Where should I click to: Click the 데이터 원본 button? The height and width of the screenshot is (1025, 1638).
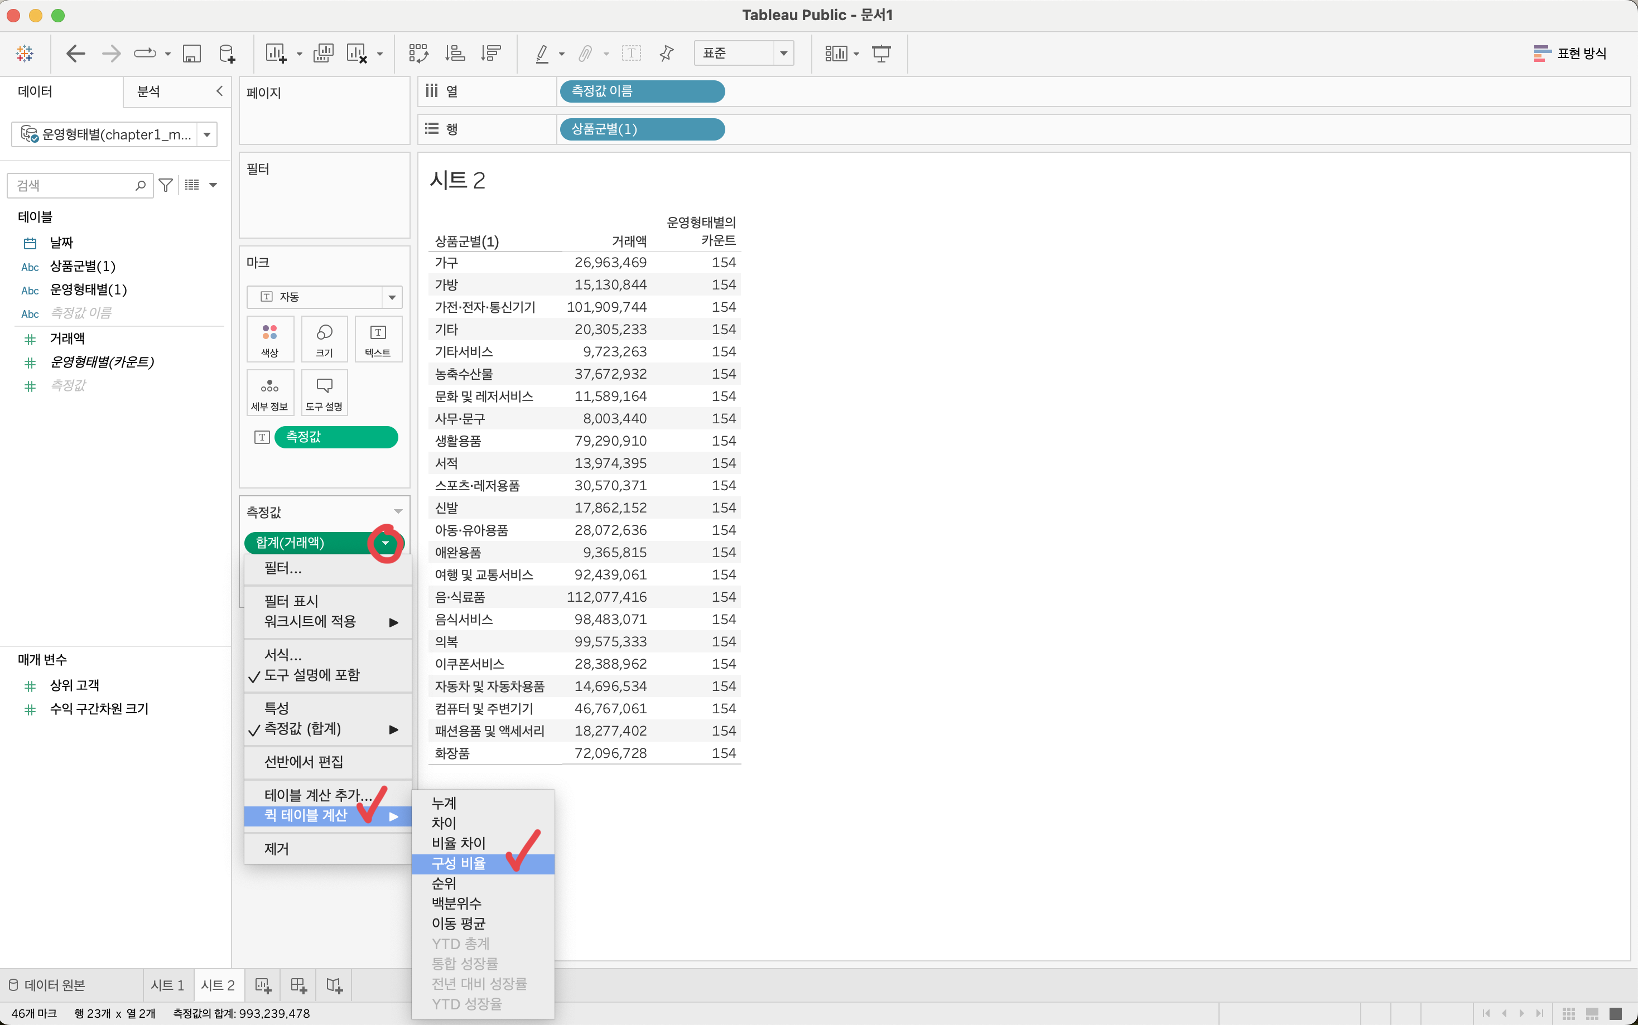(x=47, y=985)
